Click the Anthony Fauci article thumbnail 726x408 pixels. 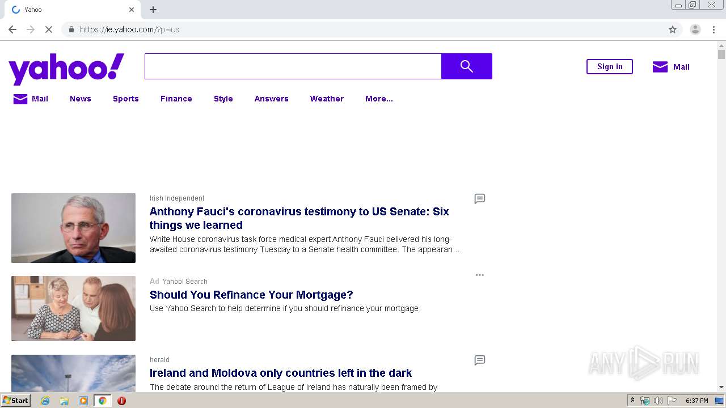point(73,228)
